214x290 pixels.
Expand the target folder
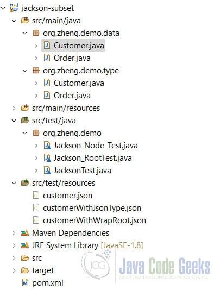tap(14, 270)
